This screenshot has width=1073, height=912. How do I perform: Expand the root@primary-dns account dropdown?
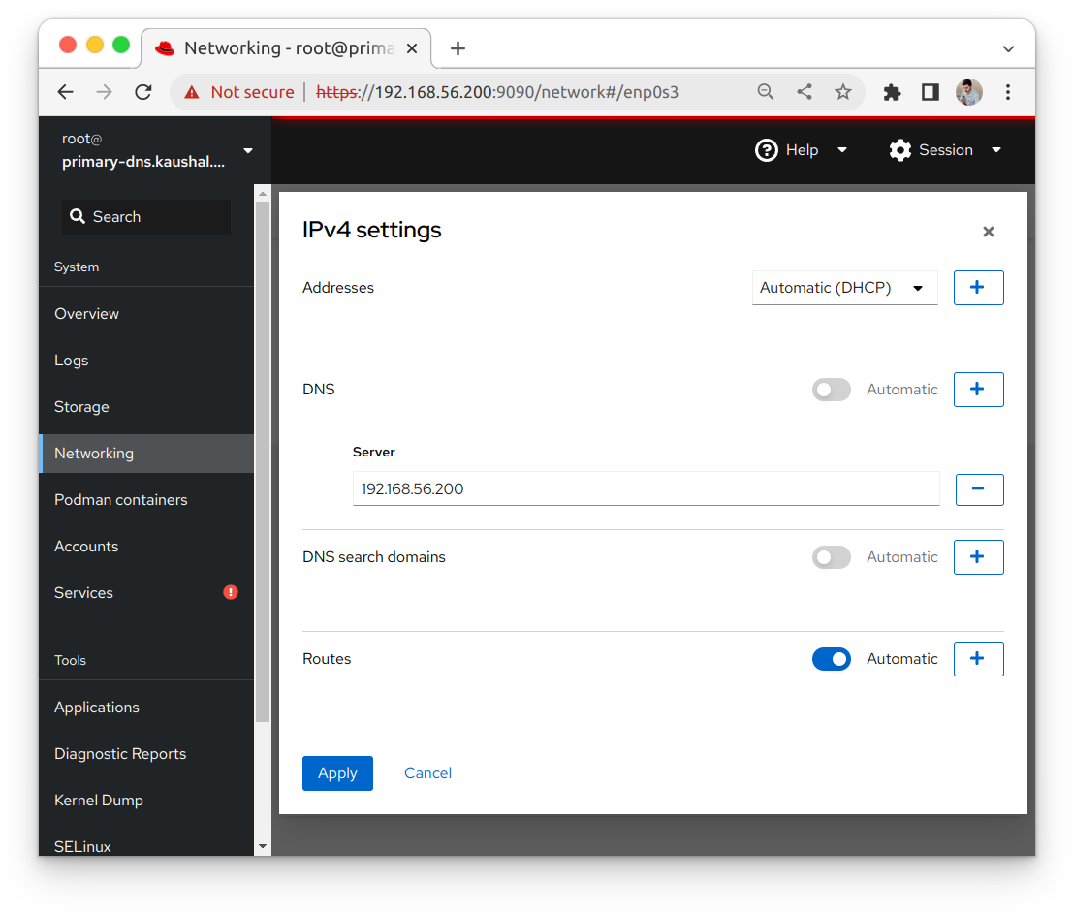[247, 150]
